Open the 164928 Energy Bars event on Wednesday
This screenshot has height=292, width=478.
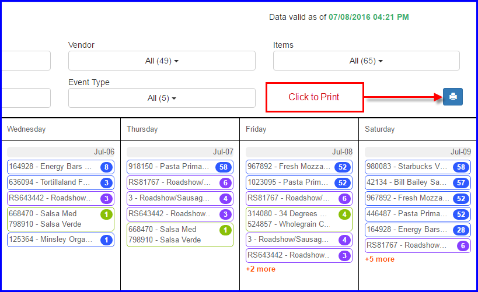tap(53, 167)
